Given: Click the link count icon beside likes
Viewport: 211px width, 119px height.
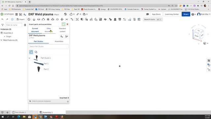Looking at the screenshot, I should [78, 14].
